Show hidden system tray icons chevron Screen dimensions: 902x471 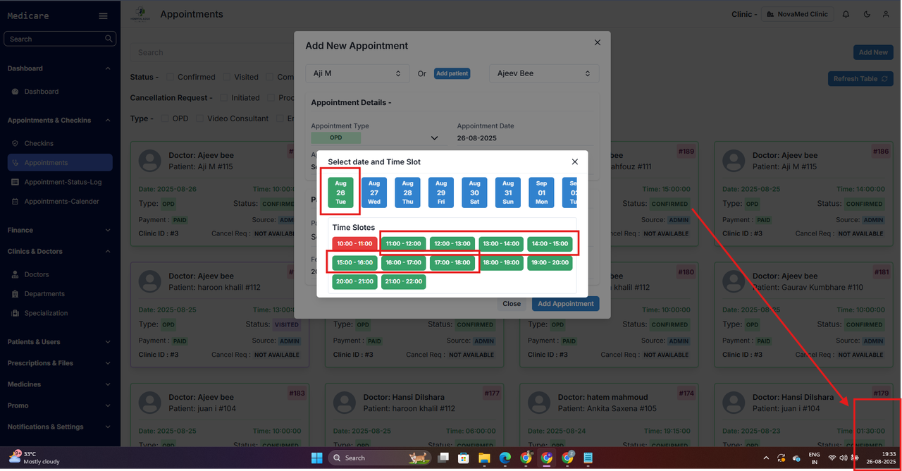[x=766, y=458]
